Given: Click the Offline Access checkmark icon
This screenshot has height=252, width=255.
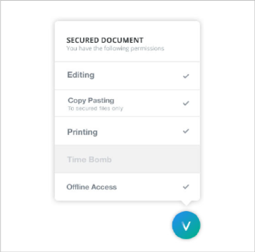Looking at the screenshot, I should pyautogui.click(x=186, y=186).
